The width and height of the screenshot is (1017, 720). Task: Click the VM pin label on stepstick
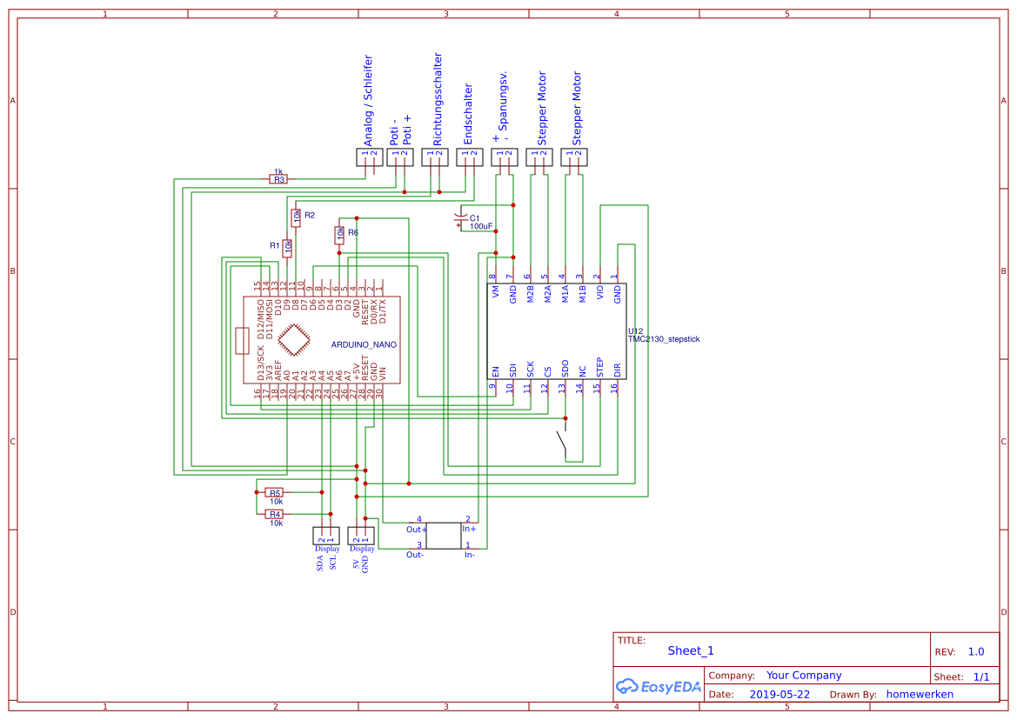click(x=496, y=291)
